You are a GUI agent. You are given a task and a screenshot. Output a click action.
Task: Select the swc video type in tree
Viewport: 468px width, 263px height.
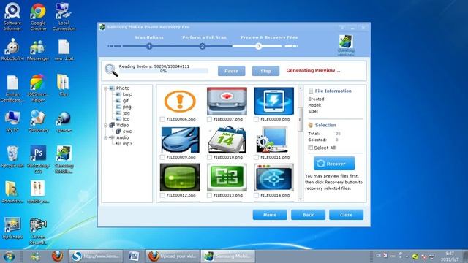127,131
